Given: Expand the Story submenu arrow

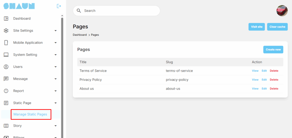Looking at the screenshot, I should click(x=56, y=126).
